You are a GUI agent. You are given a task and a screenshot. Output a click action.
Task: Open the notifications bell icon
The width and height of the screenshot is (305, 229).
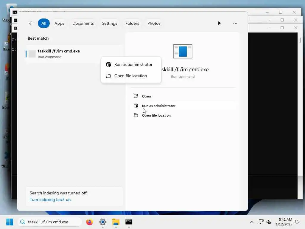(x=297, y=222)
